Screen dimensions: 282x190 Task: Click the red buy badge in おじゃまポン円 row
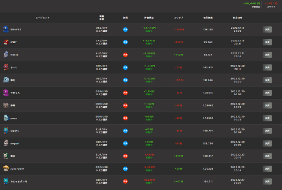[x=125, y=181]
